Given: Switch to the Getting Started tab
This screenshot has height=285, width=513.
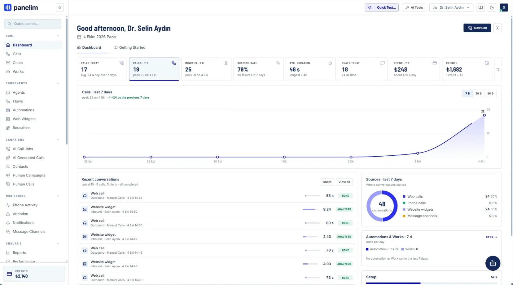Looking at the screenshot, I should (x=129, y=47).
